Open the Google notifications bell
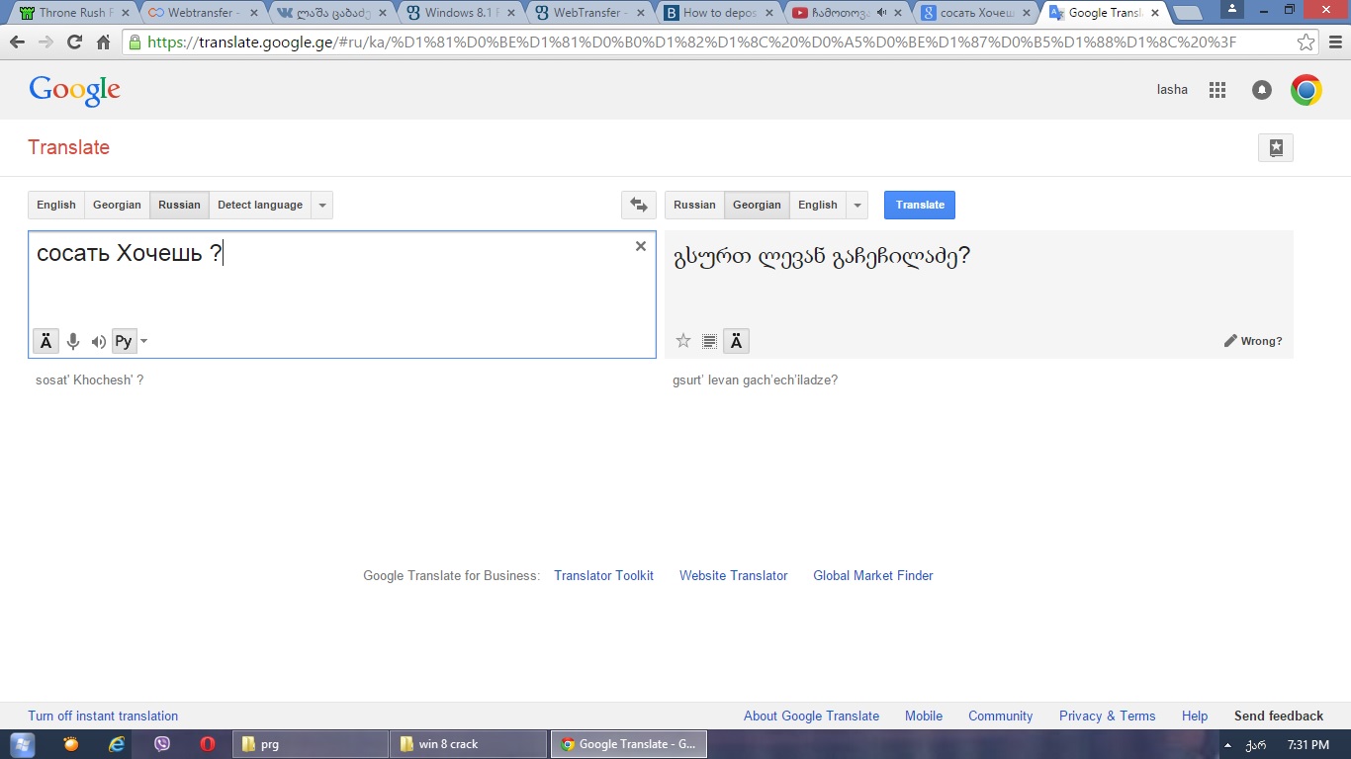Screen dimensions: 1351x759 click(x=1261, y=90)
